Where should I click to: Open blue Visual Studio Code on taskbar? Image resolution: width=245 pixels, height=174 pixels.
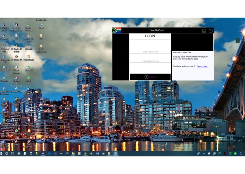(x=49, y=154)
